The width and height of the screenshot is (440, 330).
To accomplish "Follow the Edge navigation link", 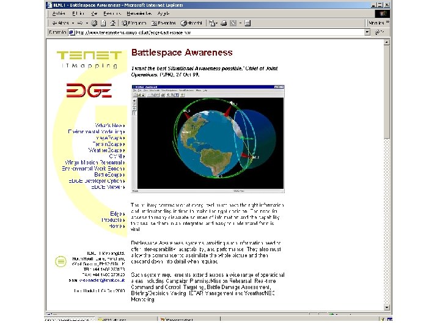I will [x=117, y=214].
